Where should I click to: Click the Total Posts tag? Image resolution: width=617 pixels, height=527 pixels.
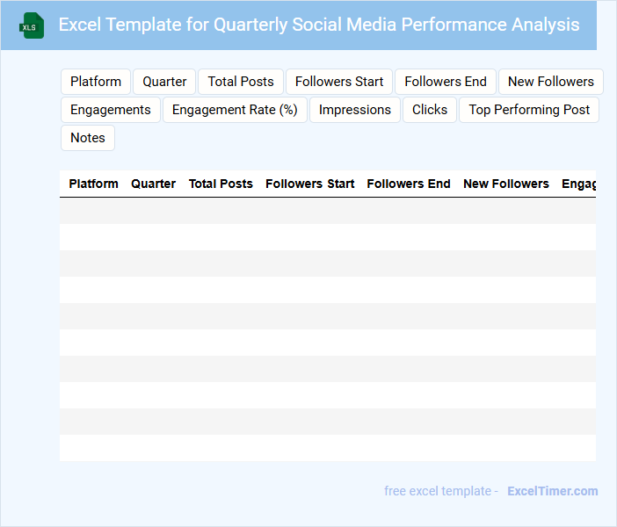click(241, 82)
